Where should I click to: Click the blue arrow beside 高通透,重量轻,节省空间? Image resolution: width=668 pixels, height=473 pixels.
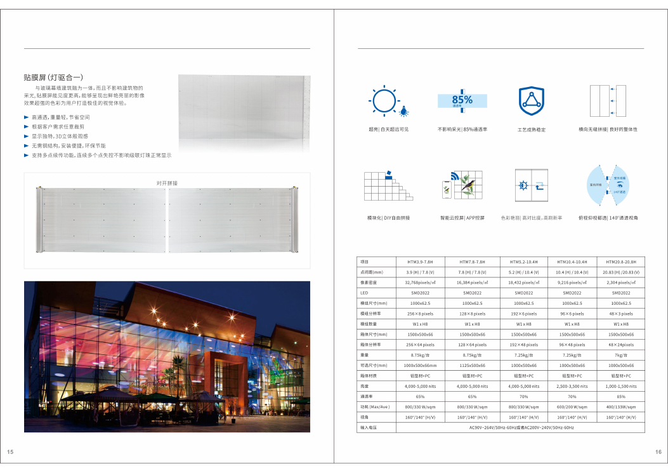click(27, 117)
